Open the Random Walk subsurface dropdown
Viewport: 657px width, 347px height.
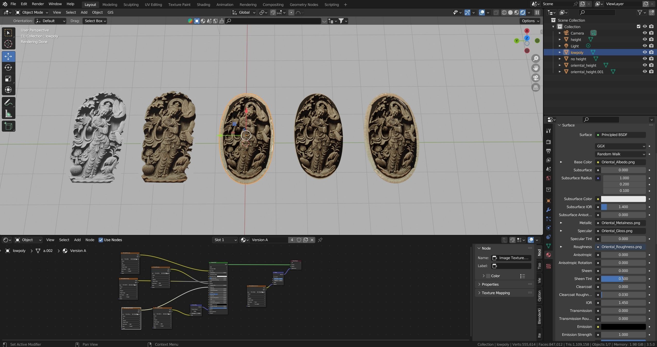point(620,154)
